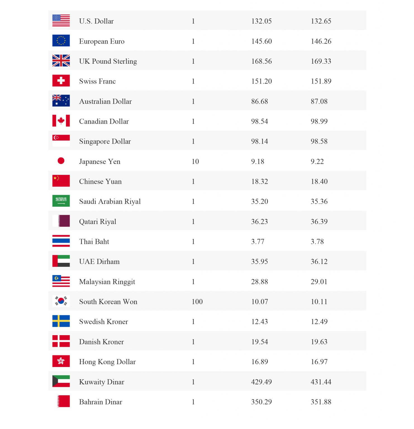414x429 pixels.
Task: Open the Singapore Dollar currency name
Action: tap(105, 142)
